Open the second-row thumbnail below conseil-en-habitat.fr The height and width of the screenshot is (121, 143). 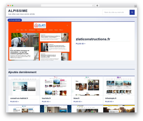(24, 109)
